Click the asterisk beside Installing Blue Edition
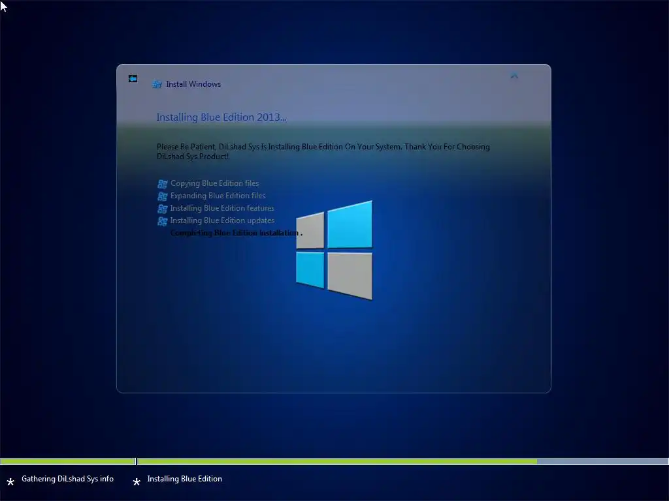This screenshot has width=669, height=501. point(137,481)
